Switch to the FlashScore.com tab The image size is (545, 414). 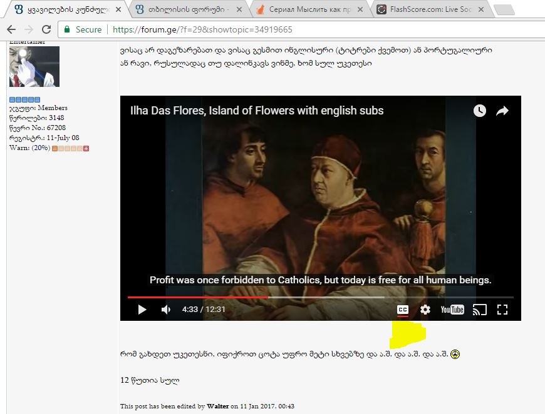point(430,9)
